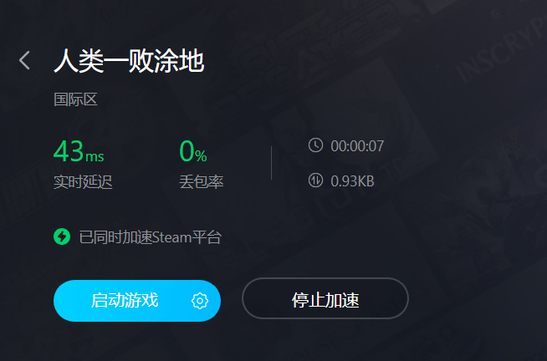Click the green lightning bolt Steam acceleration icon
The width and height of the screenshot is (547, 361).
pyautogui.click(x=62, y=236)
